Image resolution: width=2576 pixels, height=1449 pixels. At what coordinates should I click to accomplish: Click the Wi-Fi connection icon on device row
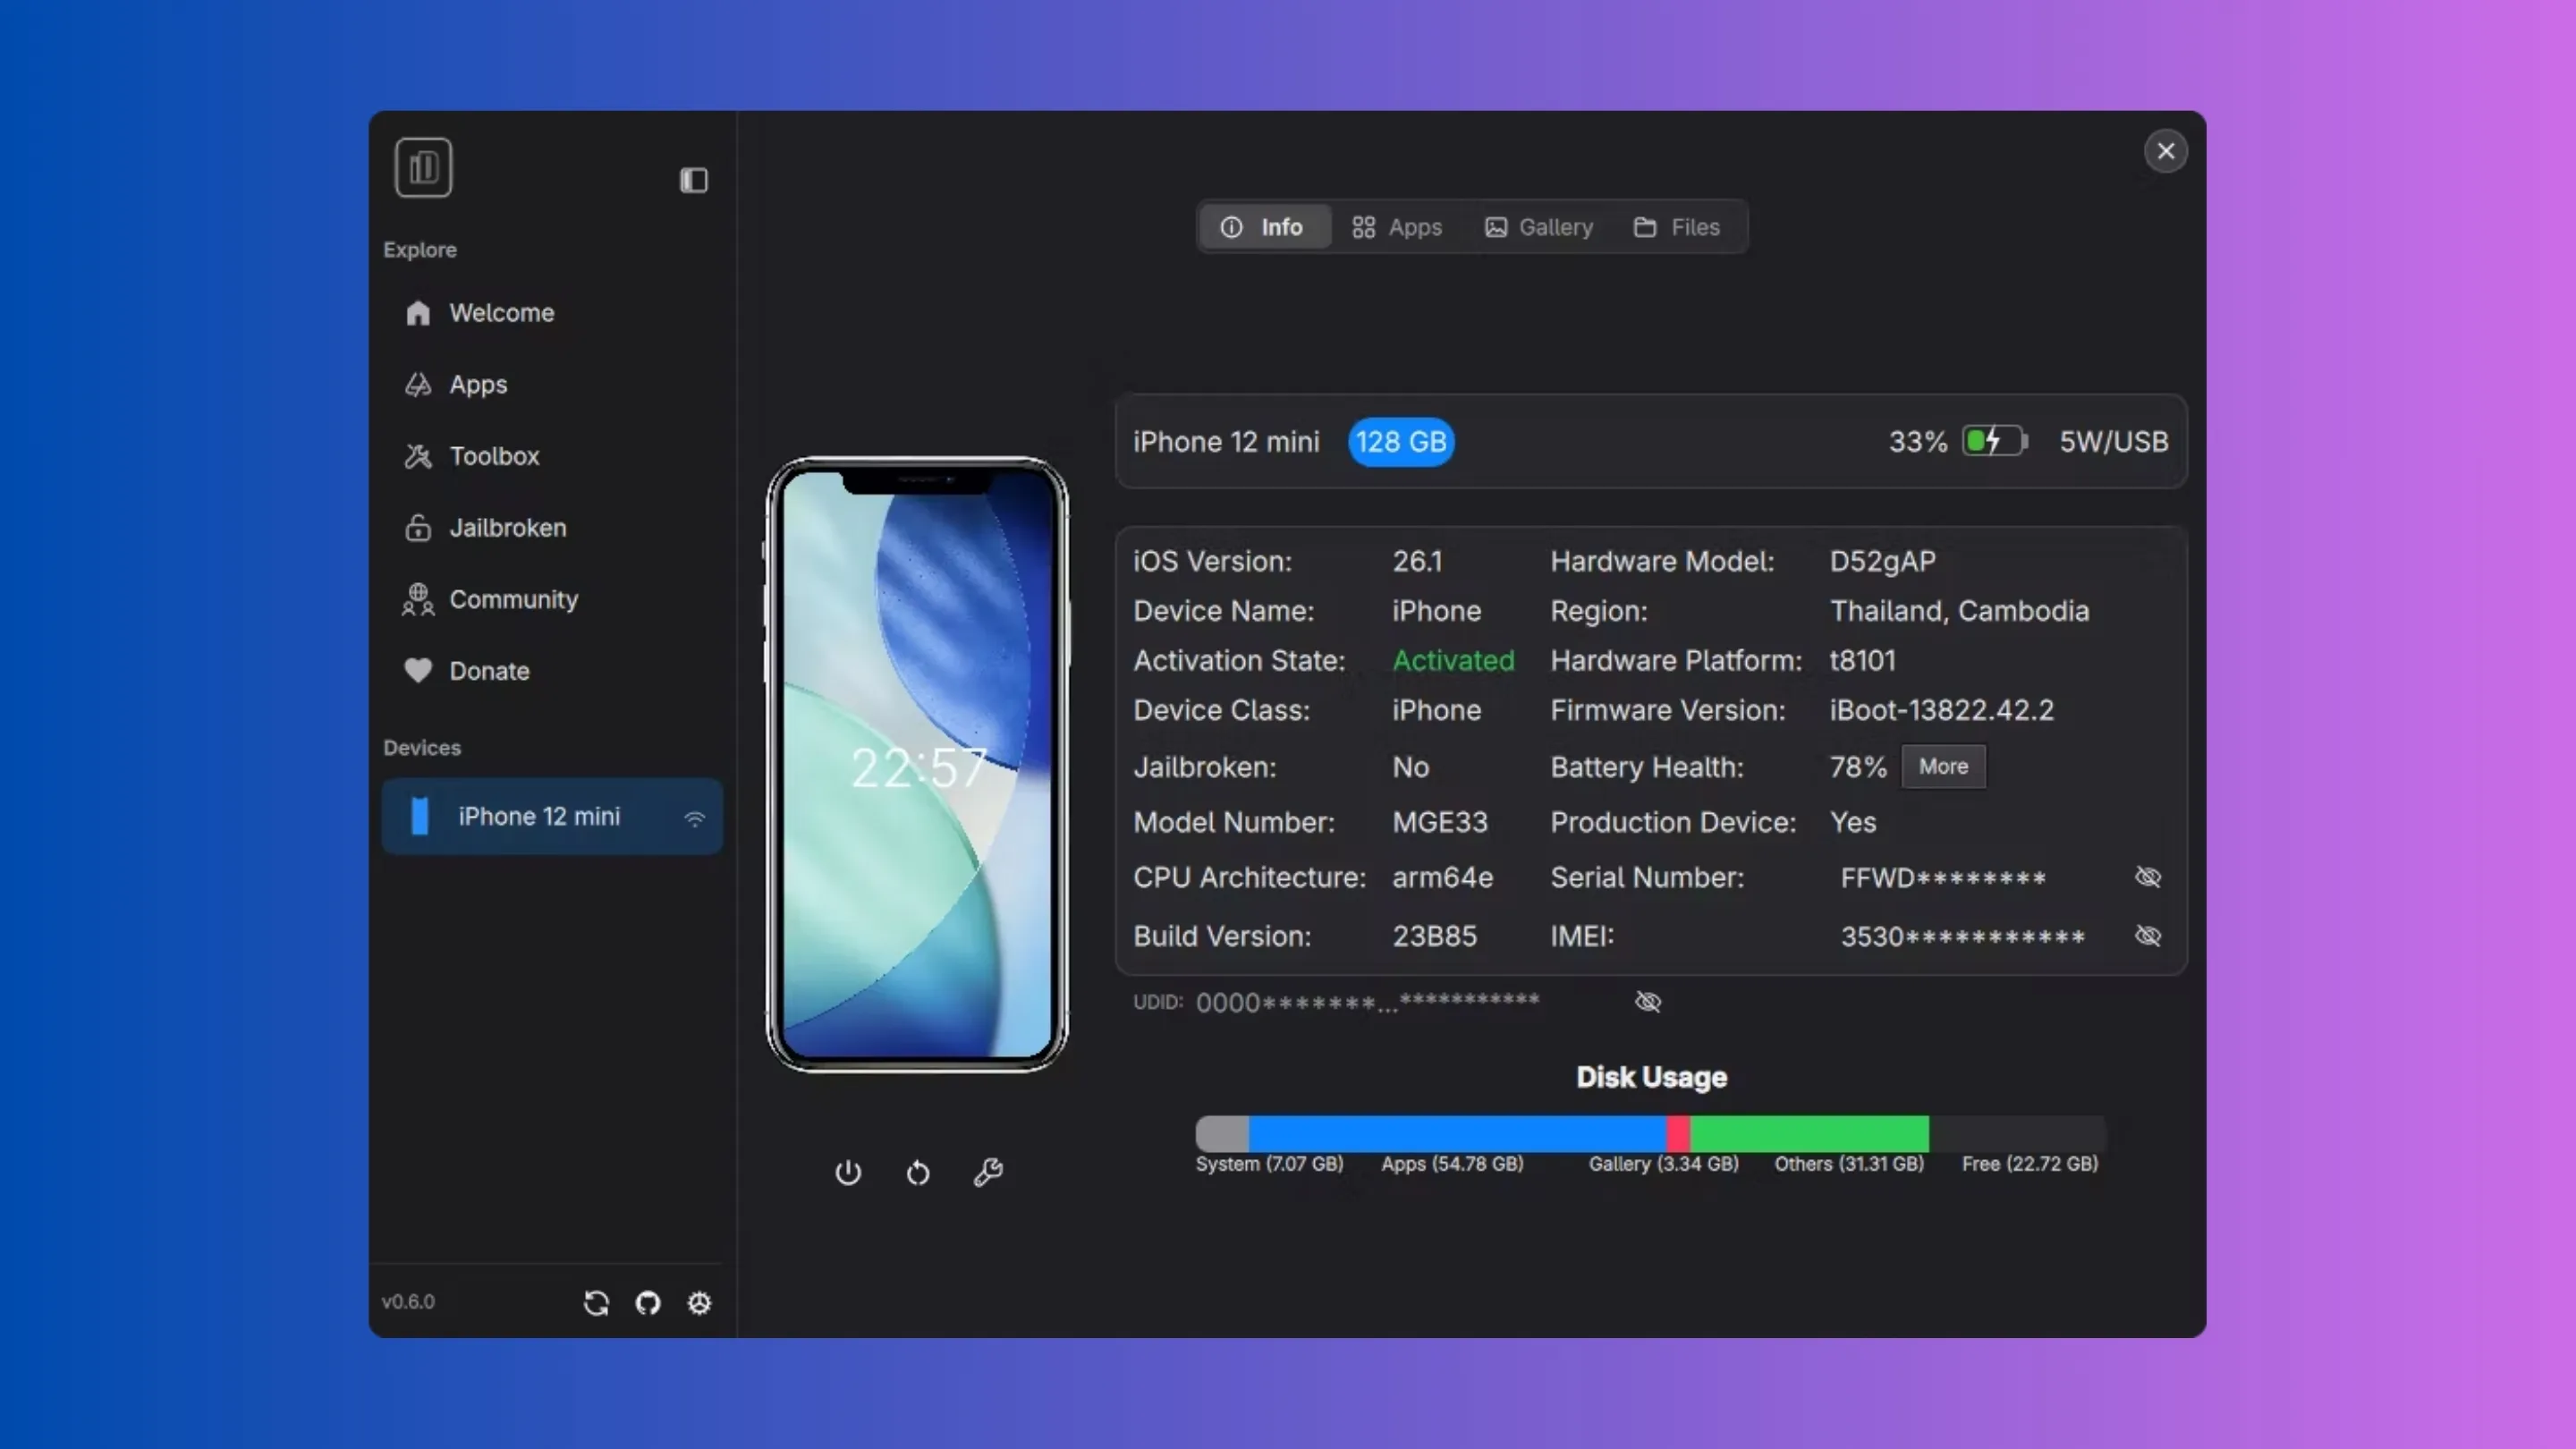pyautogui.click(x=694, y=818)
